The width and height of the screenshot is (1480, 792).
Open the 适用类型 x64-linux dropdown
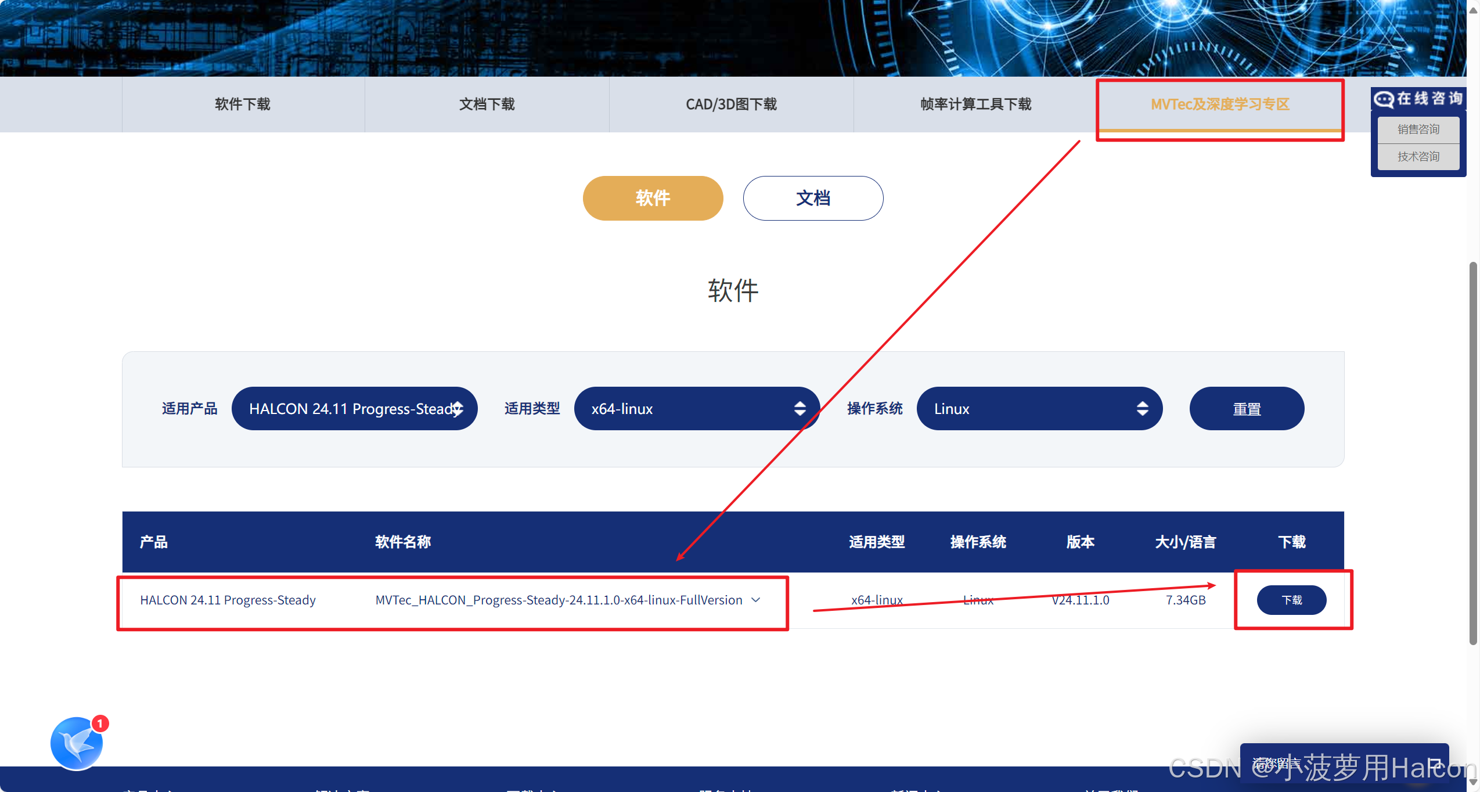697,409
